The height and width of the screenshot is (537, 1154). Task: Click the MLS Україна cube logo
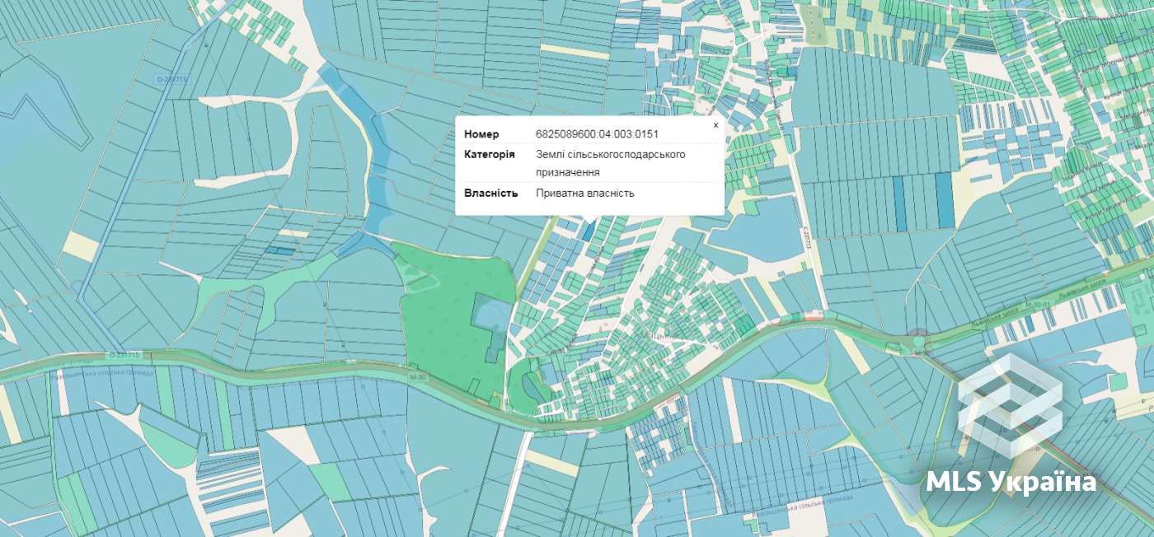click(x=1010, y=407)
